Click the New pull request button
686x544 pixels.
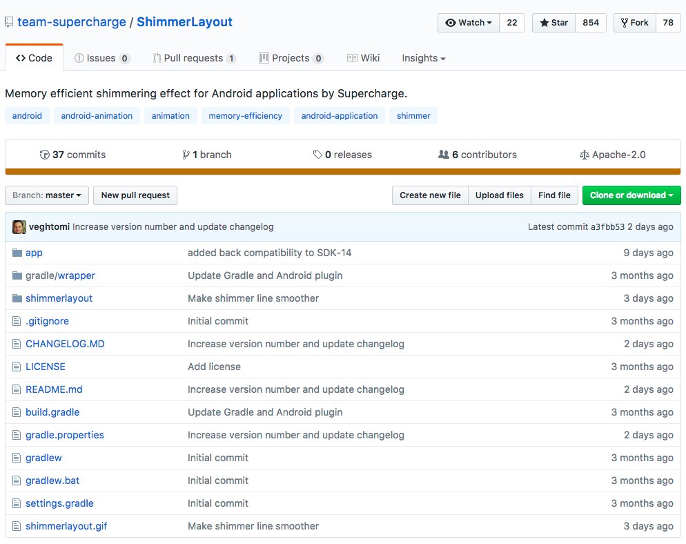pos(135,195)
